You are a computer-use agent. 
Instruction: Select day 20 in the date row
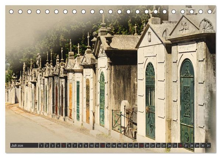coord(147,146)
